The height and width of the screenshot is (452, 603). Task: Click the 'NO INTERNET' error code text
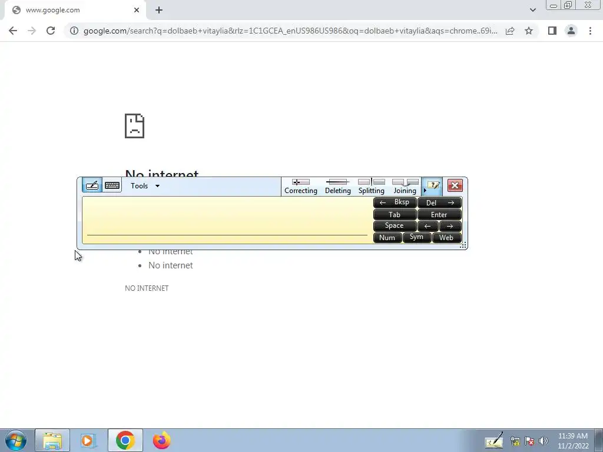tap(147, 288)
